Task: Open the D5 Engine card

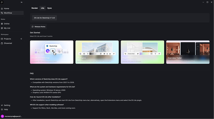Action: pyautogui.click(x=97, y=52)
